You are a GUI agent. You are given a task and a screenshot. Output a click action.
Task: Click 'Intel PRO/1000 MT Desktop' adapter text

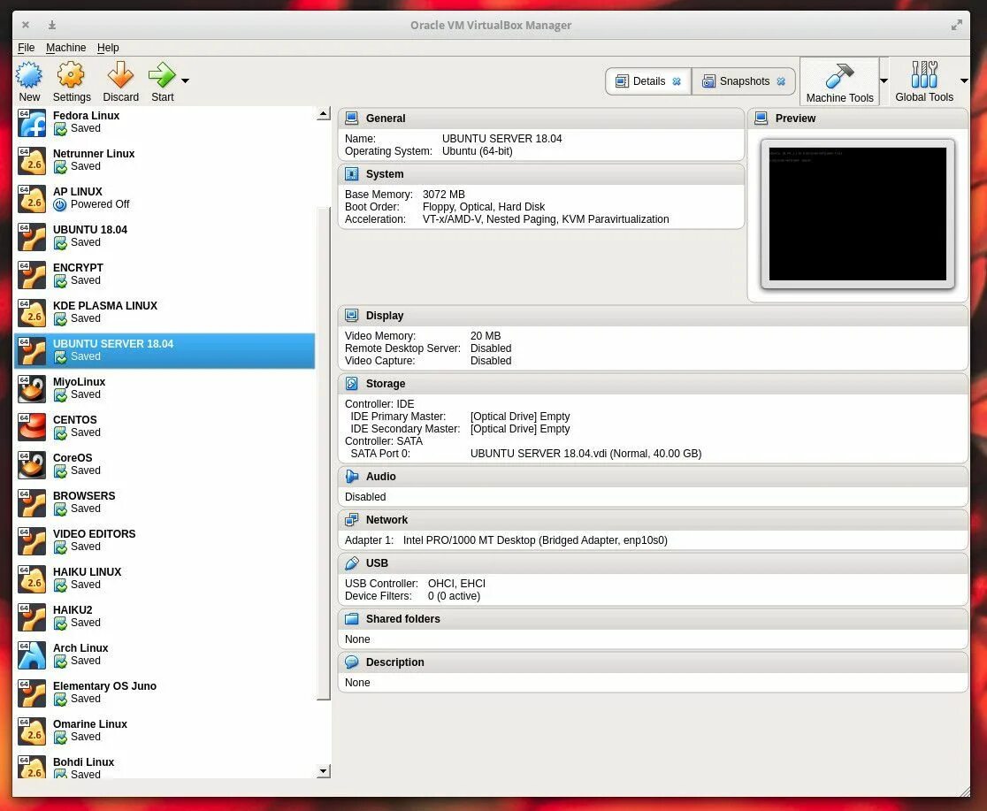click(x=469, y=540)
